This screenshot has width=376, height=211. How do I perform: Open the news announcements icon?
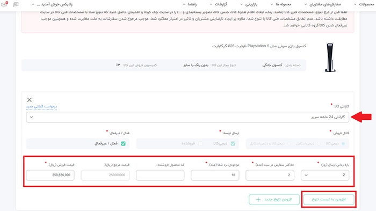click(x=16, y=4)
